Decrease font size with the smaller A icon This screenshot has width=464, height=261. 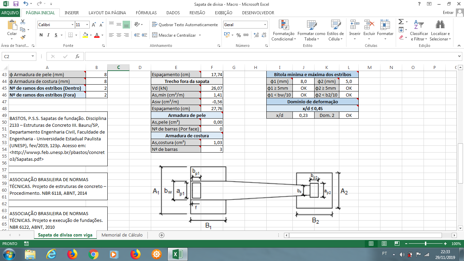click(101, 25)
